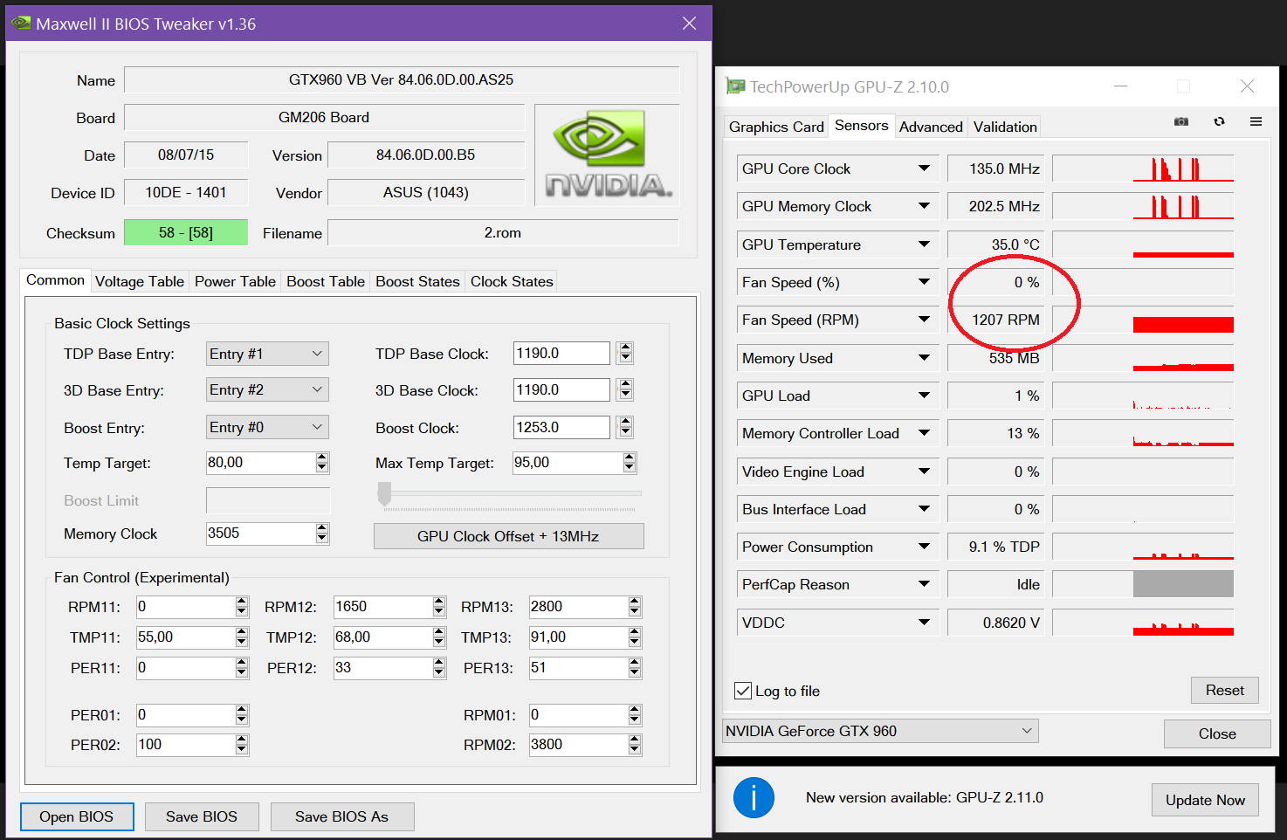
Task: Click the TDP Base Clock value field
Action: coord(561,353)
